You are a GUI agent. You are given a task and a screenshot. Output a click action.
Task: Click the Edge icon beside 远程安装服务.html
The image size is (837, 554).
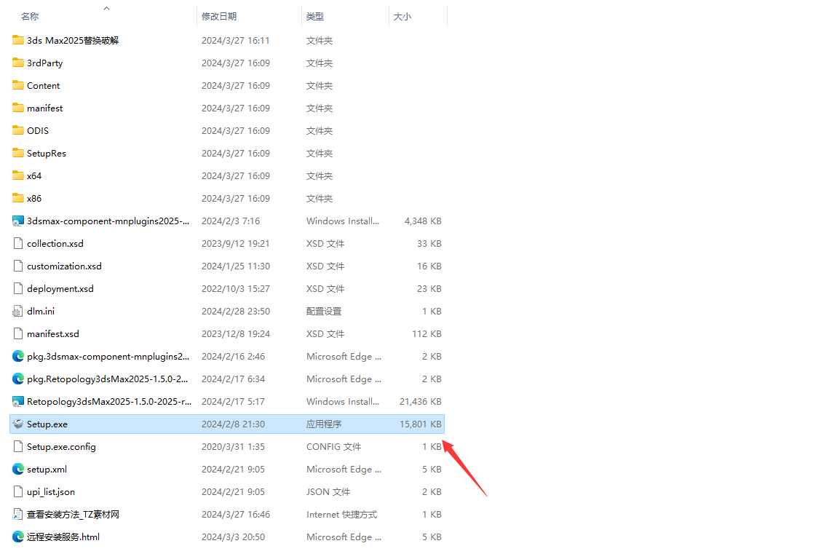coord(18,537)
